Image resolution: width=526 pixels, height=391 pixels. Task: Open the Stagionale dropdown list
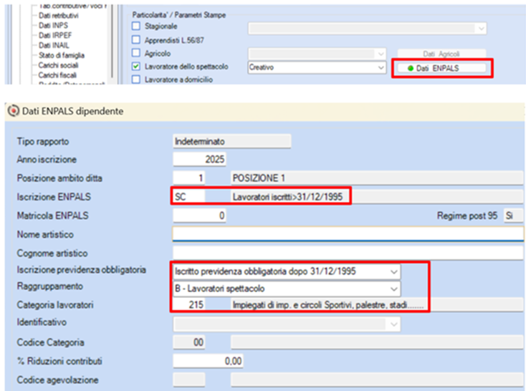pyautogui.click(x=368, y=28)
